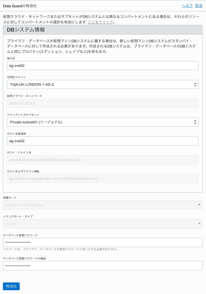The width and height of the screenshot is (206, 294).
Task: Click the 仮想クラウド・ネットワーク field
Action: point(103,103)
